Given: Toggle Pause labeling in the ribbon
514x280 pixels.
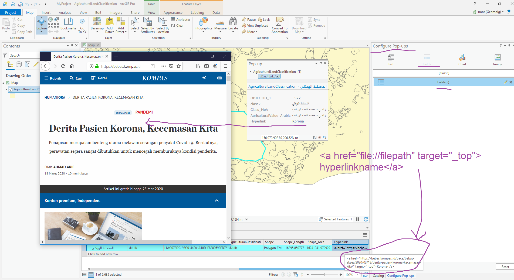Looking at the screenshot, I should click(x=249, y=19).
